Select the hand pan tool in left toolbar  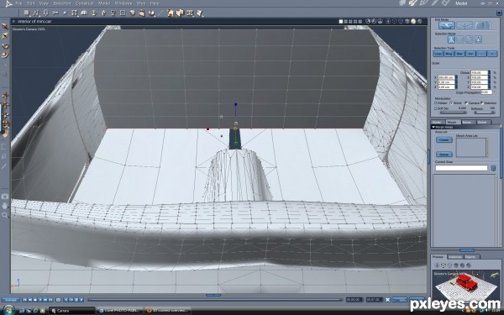click(5, 206)
